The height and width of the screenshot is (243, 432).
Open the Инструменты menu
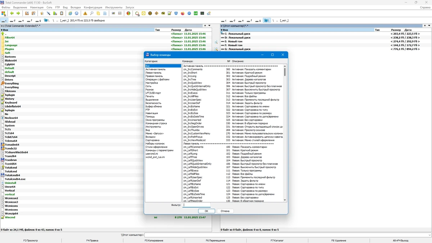(114, 7)
